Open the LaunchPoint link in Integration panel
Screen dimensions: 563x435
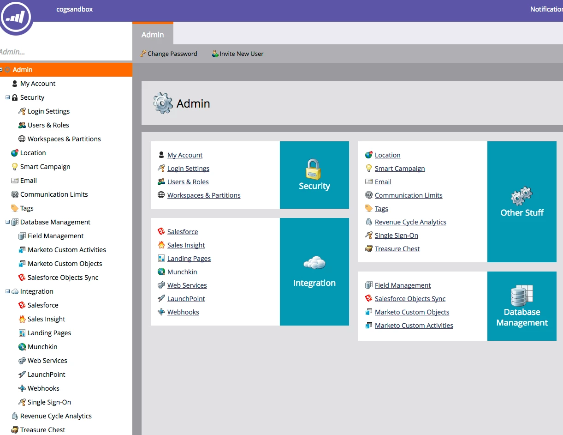point(186,299)
